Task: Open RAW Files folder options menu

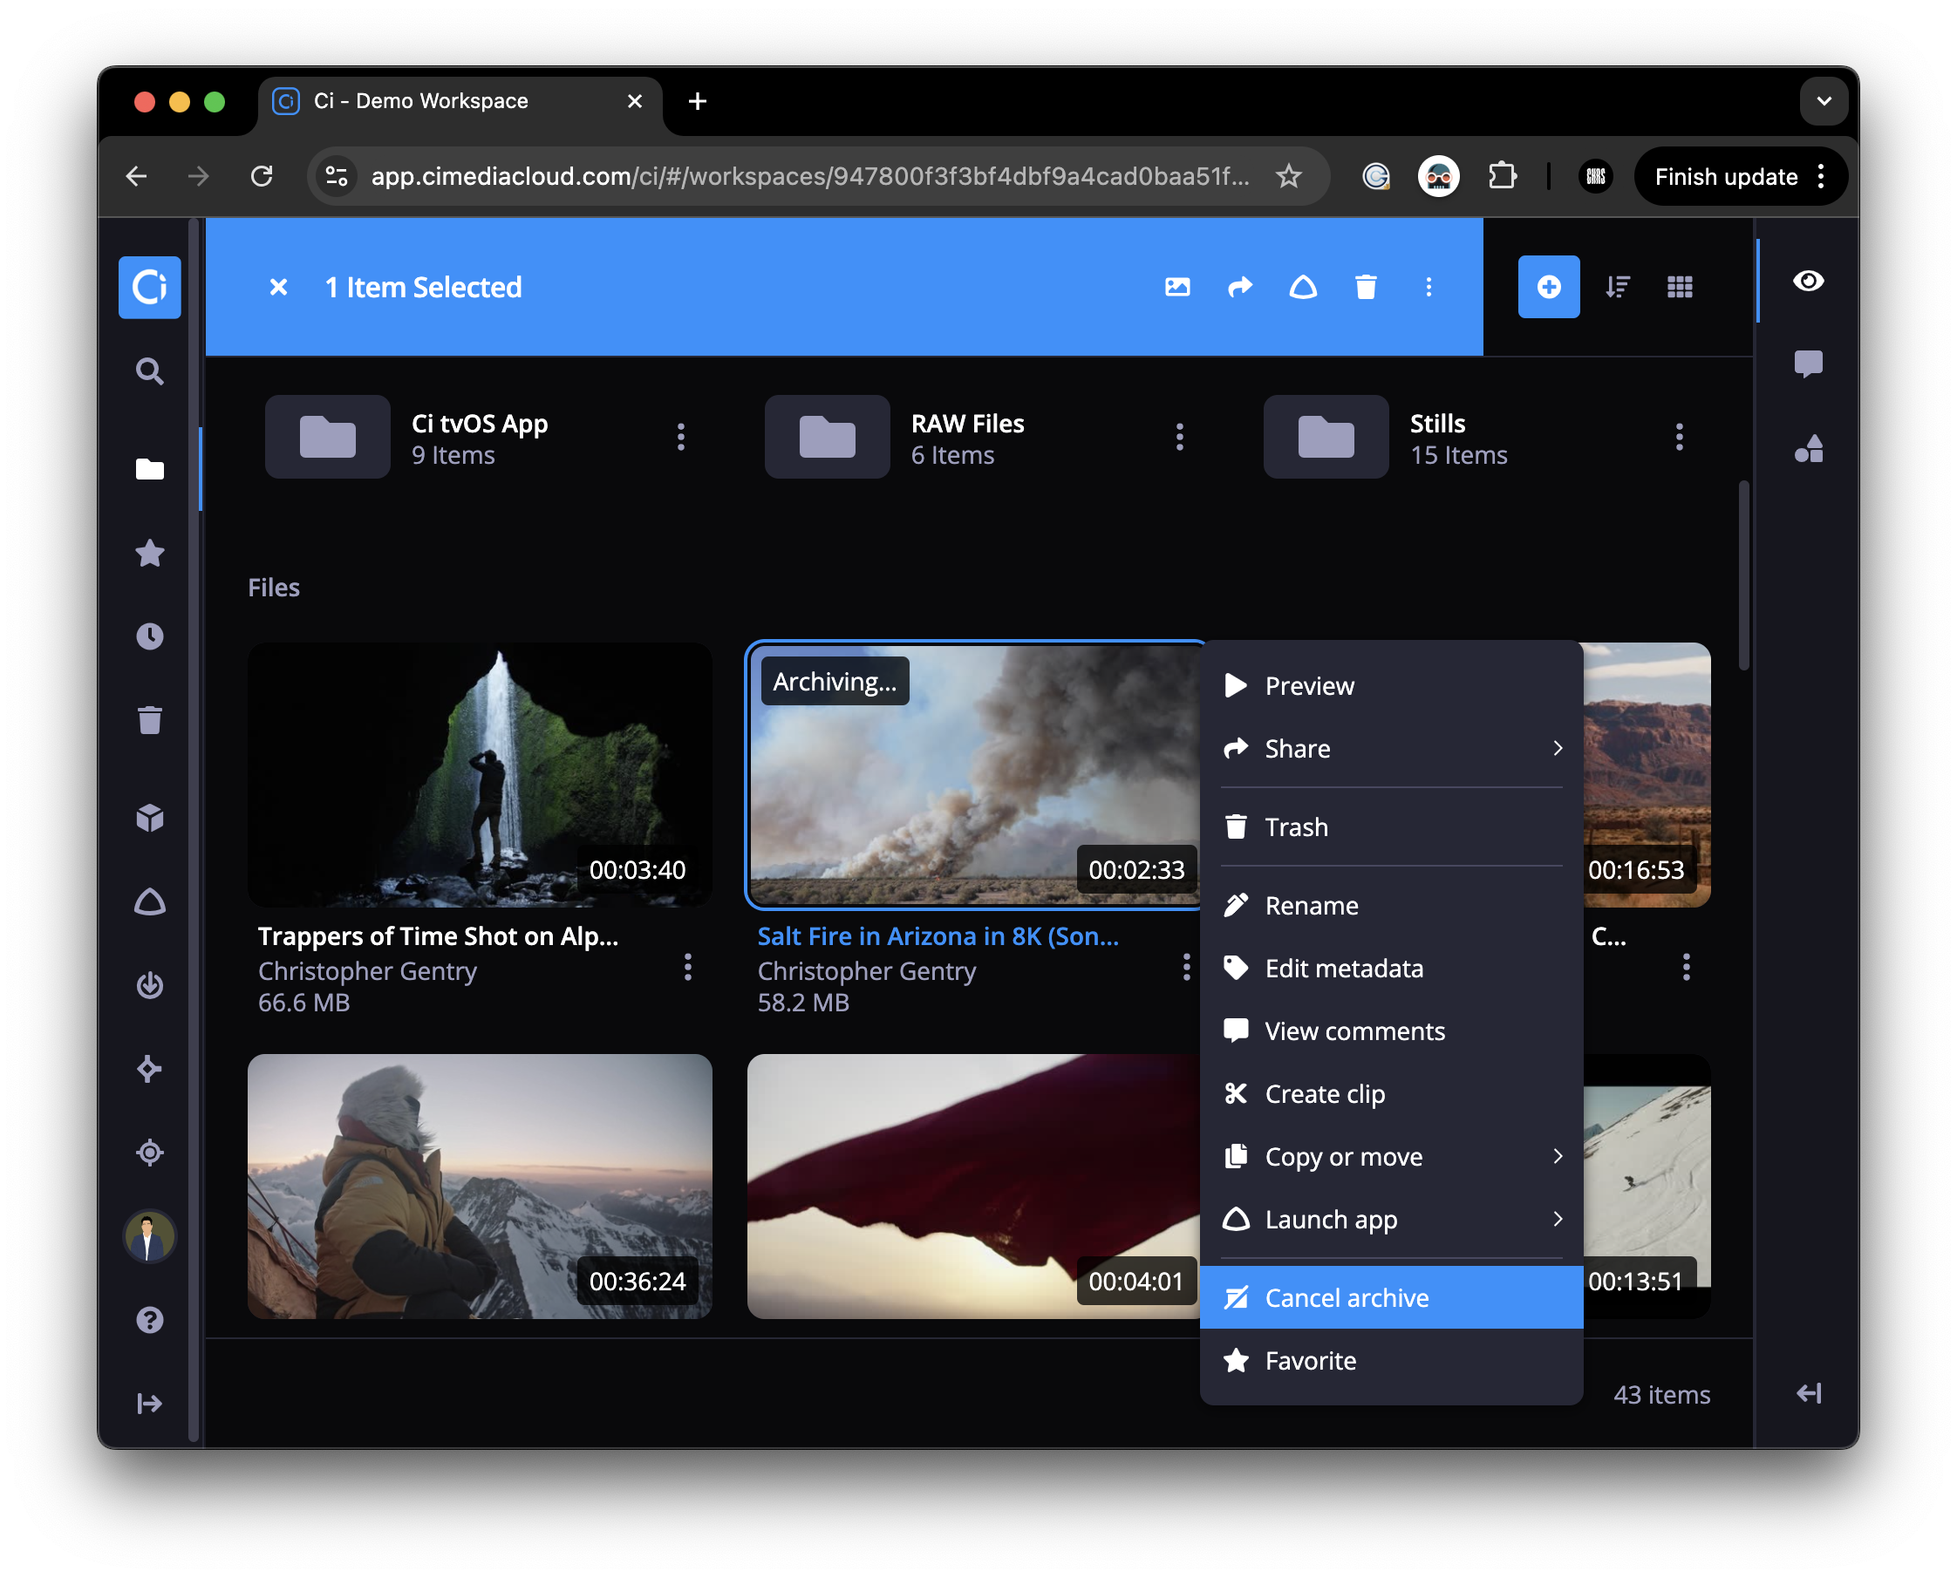Action: pos(1178,438)
